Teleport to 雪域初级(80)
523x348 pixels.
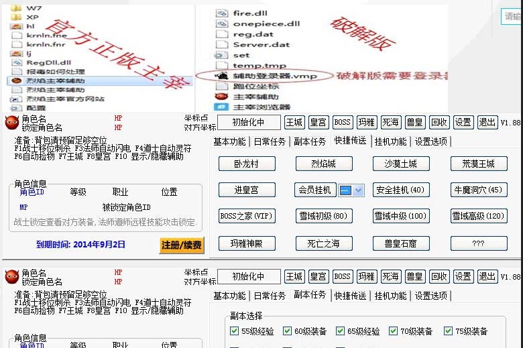click(324, 216)
